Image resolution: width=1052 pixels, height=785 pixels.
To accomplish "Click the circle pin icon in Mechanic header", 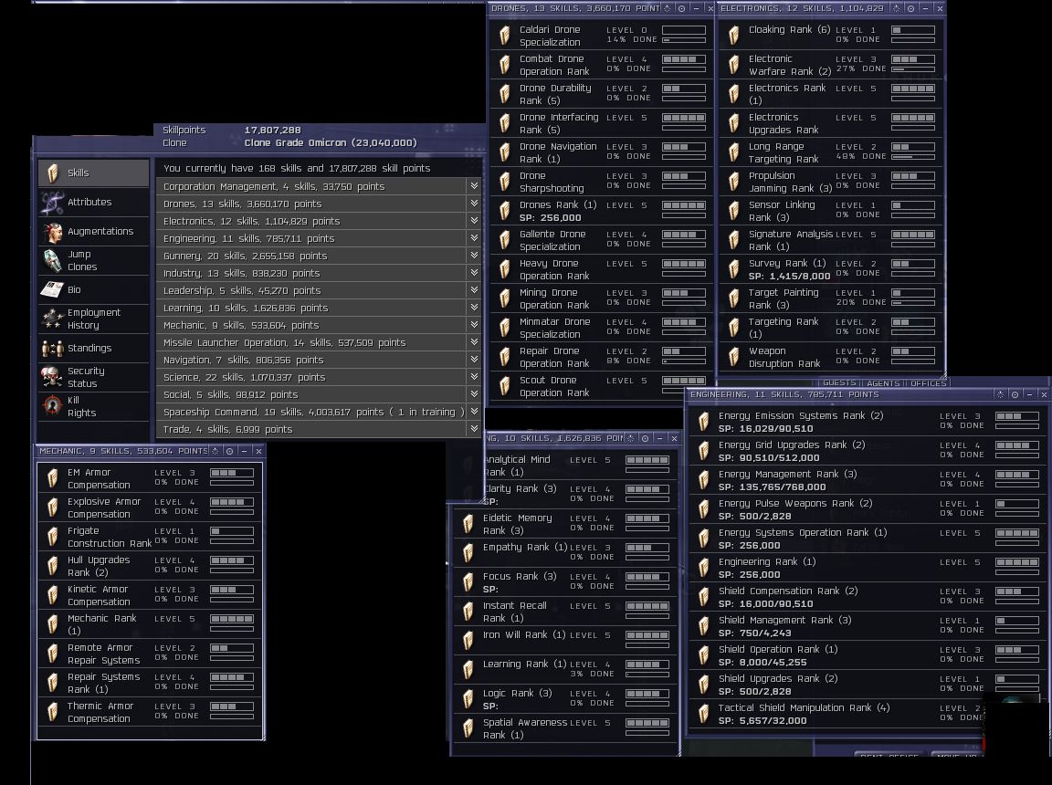I will point(229,451).
